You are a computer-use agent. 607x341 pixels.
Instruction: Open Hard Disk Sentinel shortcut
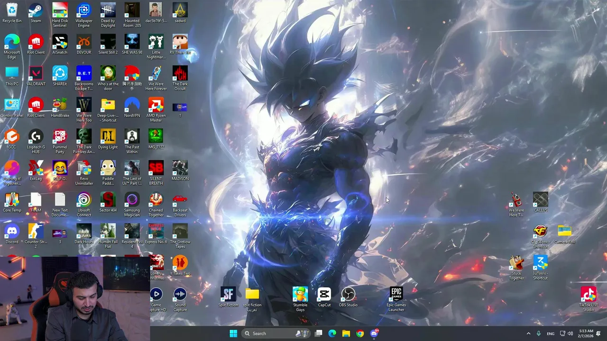pos(60,15)
